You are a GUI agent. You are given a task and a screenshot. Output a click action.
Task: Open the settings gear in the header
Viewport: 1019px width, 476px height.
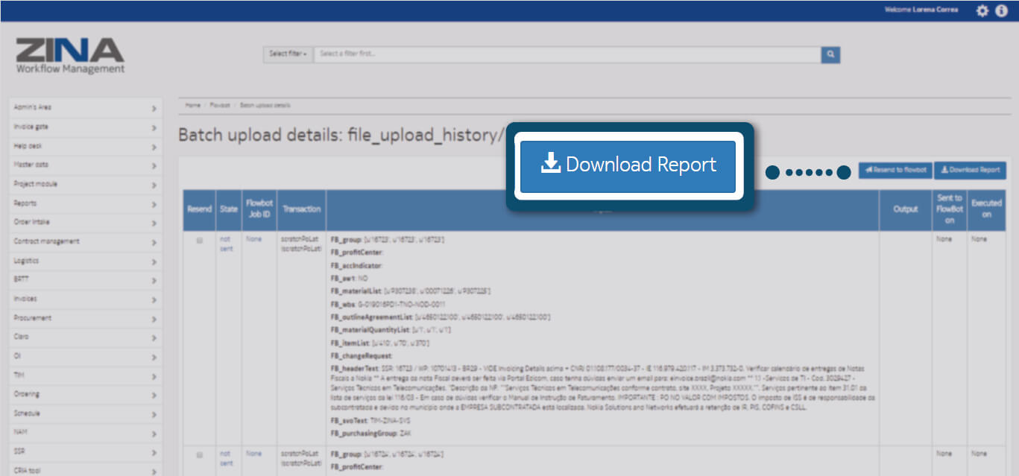[x=982, y=10]
